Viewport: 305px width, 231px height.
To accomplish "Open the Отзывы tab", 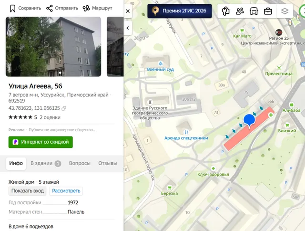I will click(x=108, y=163).
